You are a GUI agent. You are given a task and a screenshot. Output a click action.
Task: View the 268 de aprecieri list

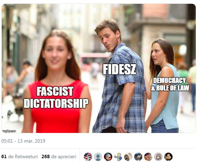pos(59,156)
